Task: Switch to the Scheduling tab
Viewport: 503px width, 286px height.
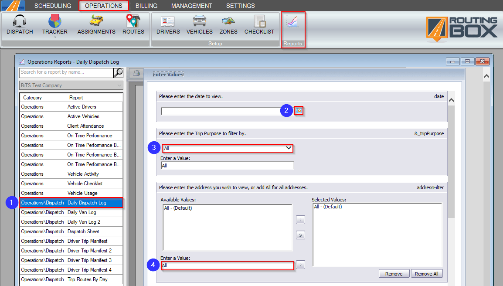Action: (53, 6)
